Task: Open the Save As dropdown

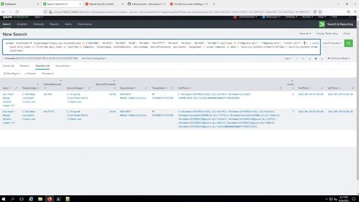Action: pos(305,34)
